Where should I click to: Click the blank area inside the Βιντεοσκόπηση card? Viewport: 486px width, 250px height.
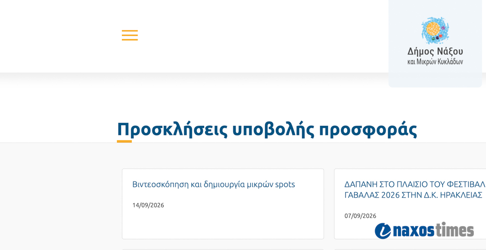pyautogui.click(x=223, y=223)
